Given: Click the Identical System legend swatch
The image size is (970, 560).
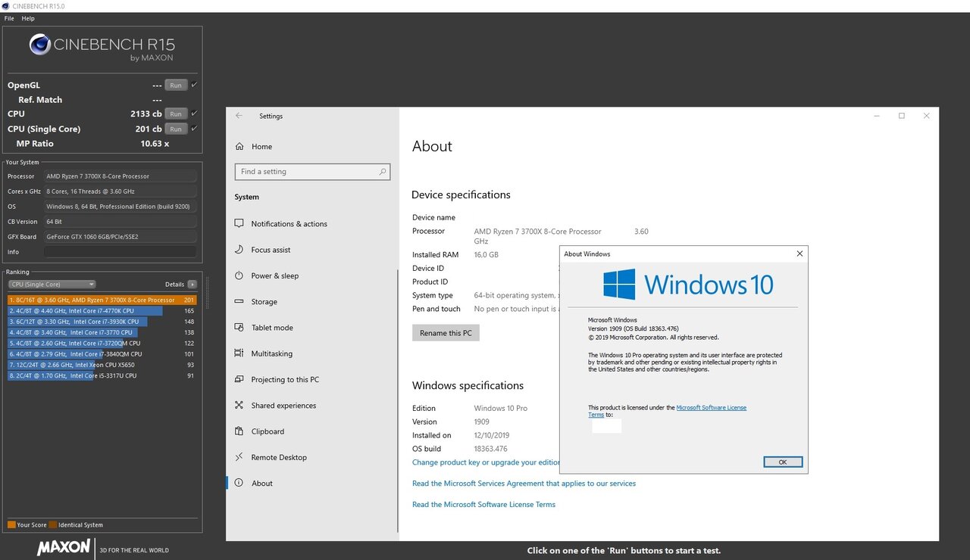Looking at the screenshot, I should [52, 524].
